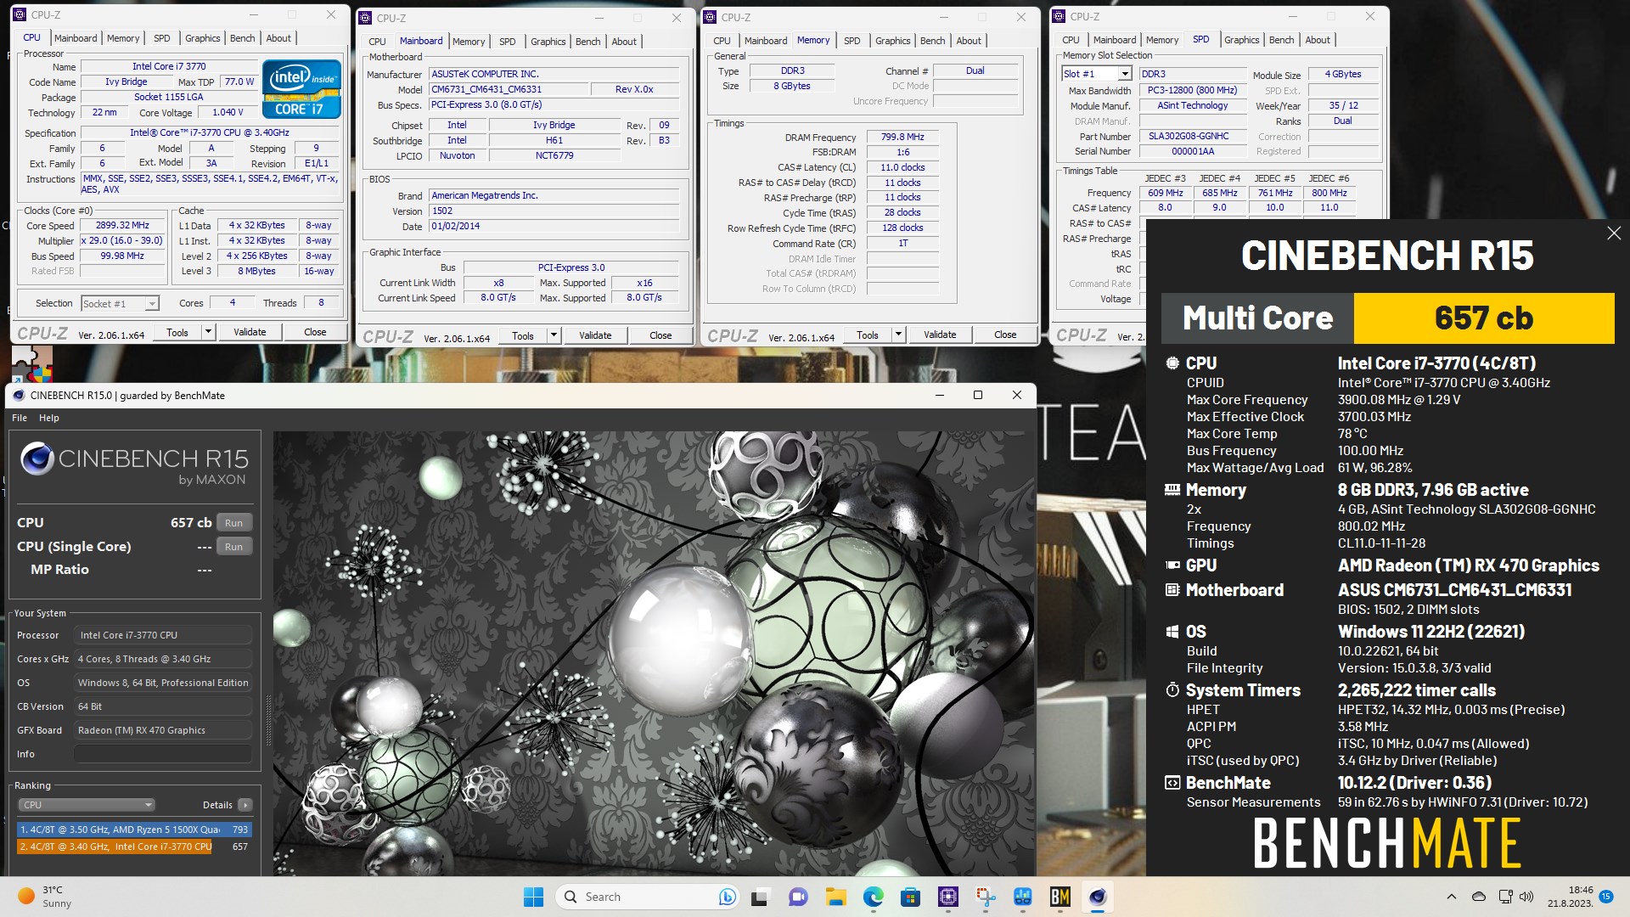This screenshot has width=1630, height=917.
Task: Click Validate in the CPU-Z Mainboard window
Action: tap(595, 335)
